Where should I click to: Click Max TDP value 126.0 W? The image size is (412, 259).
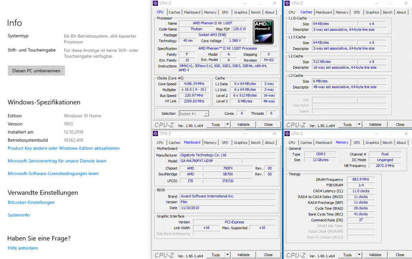pyautogui.click(x=240, y=29)
